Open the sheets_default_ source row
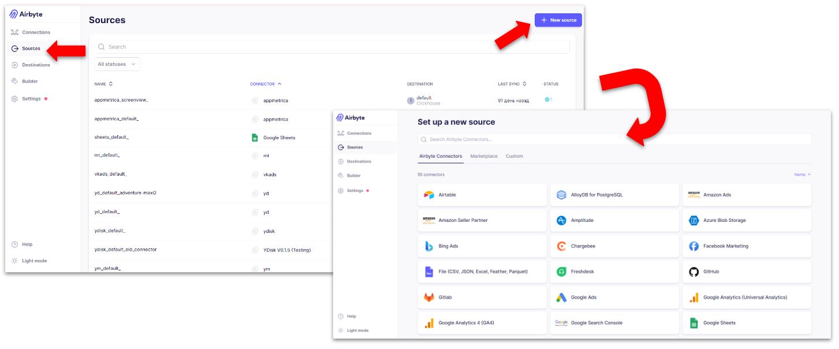 (111, 138)
